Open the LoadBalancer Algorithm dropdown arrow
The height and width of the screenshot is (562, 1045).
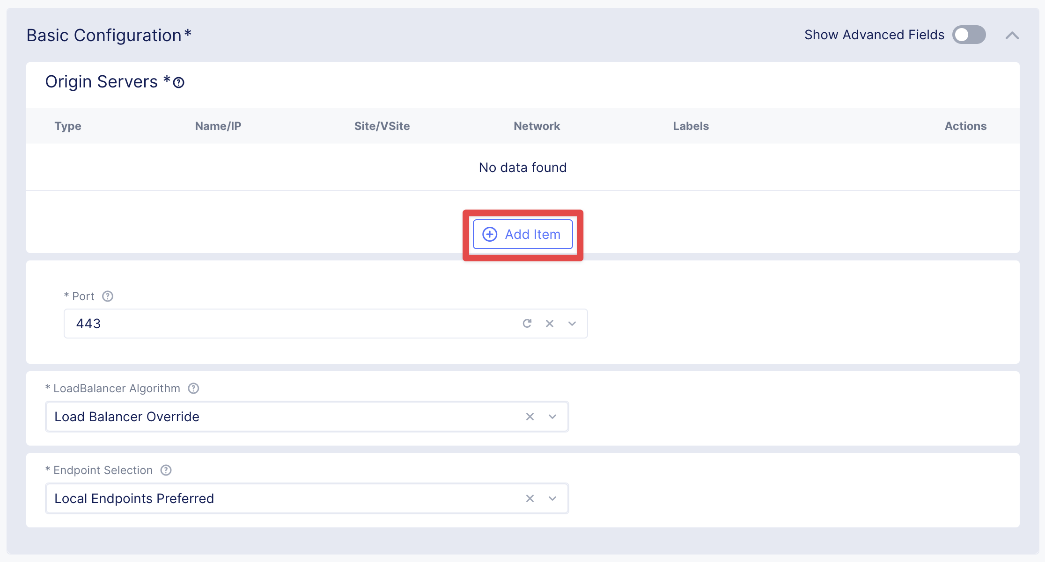coord(552,417)
